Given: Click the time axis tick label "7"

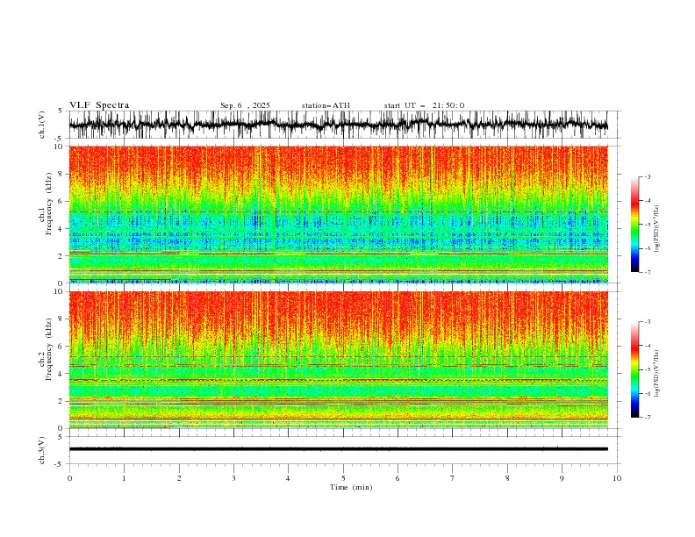Looking at the screenshot, I should point(453,478).
